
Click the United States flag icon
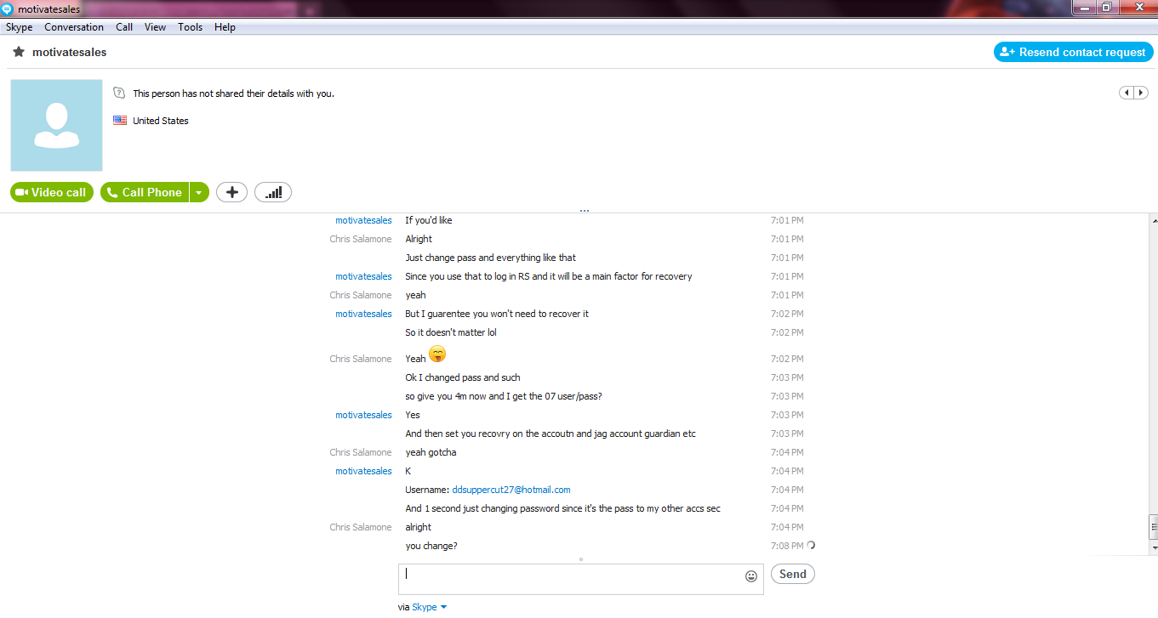pos(120,121)
